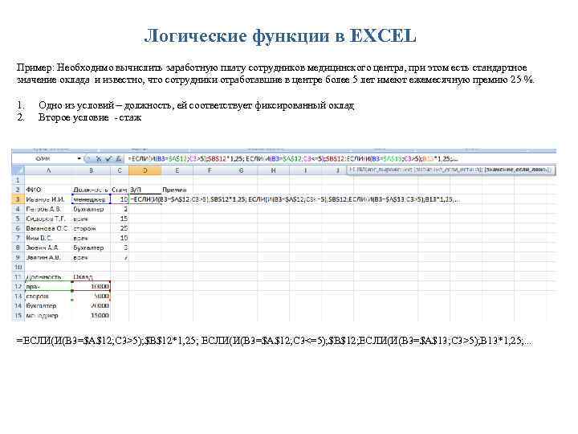Select оклад value 10000 in row 12
Screen dimensions: 578x434
click(92, 286)
